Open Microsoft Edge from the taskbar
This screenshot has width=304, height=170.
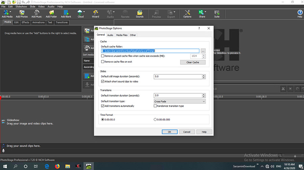pos(47,166)
